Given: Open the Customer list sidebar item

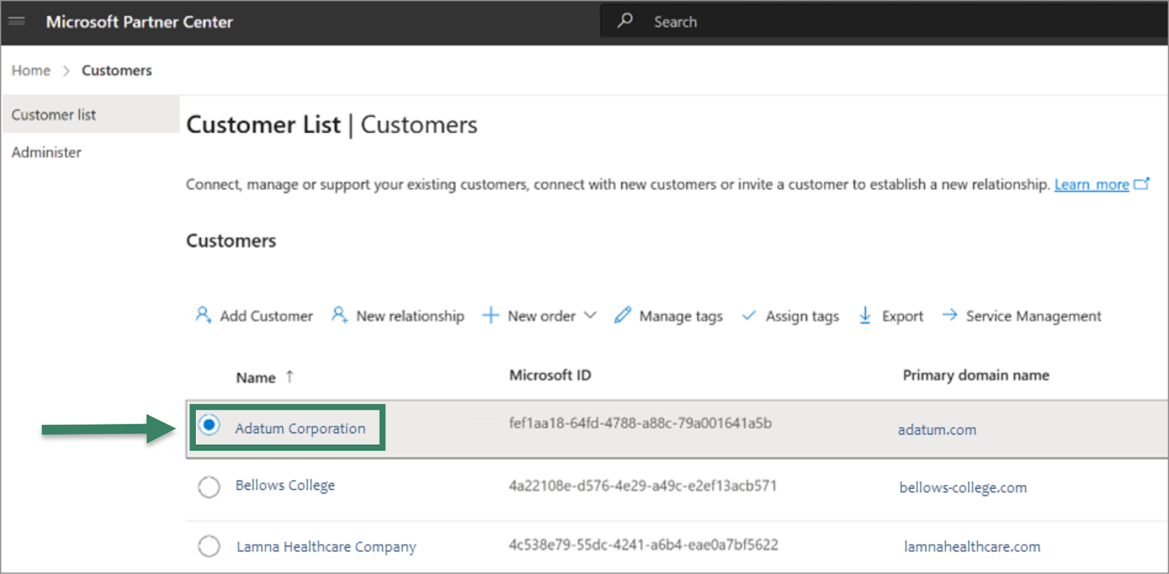Looking at the screenshot, I should coord(53,115).
